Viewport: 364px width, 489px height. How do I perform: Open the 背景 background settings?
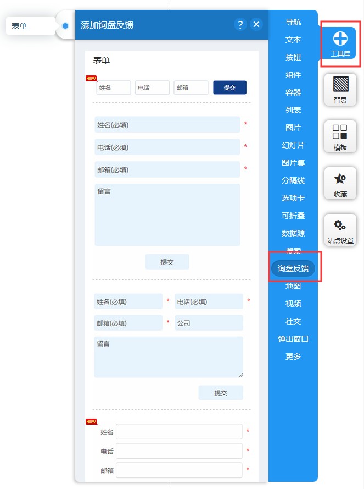pos(340,90)
